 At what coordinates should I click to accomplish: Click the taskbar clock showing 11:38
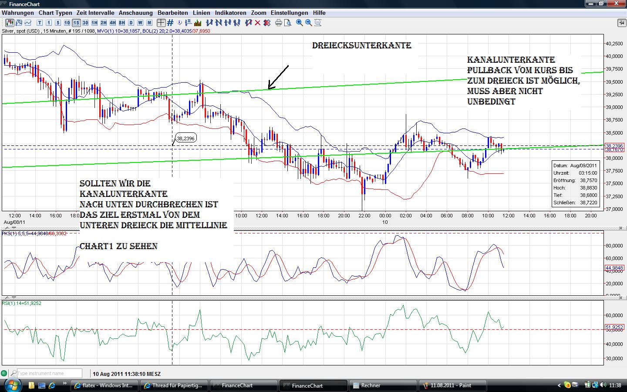[x=615, y=385]
